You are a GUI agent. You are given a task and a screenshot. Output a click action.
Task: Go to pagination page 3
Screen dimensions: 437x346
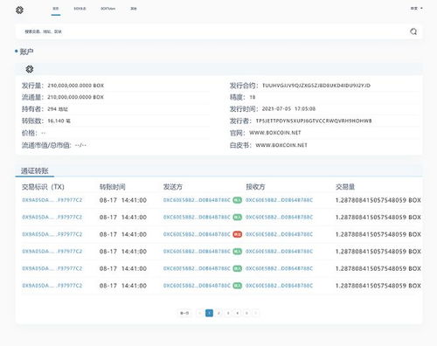pos(228,313)
